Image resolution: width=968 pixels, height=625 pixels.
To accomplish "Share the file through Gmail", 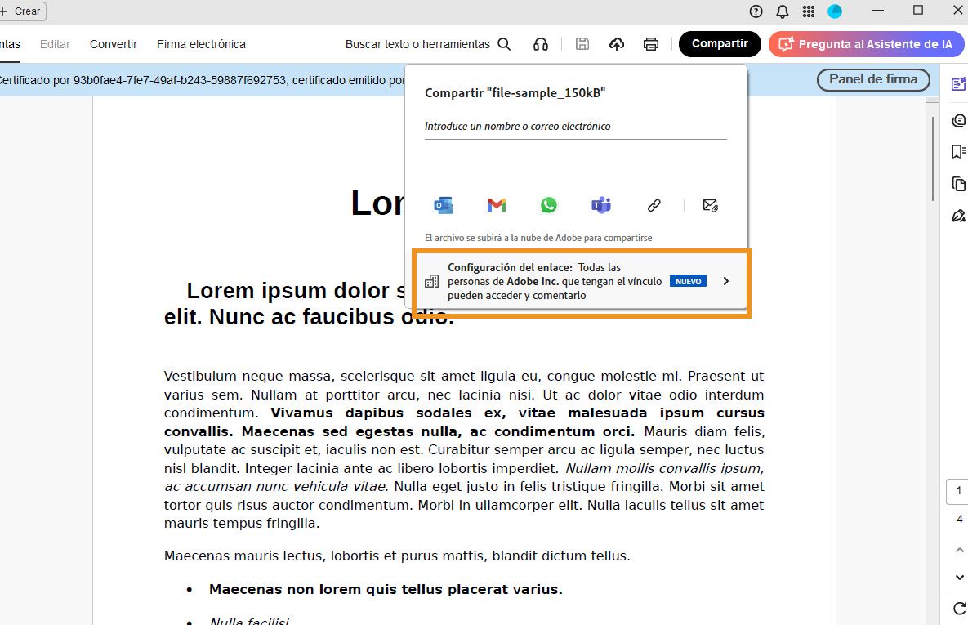I will click(x=496, y=205).
